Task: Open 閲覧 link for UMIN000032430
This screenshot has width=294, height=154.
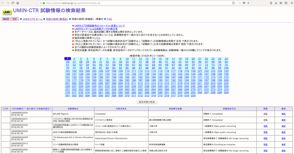Action: coord(266,126)
